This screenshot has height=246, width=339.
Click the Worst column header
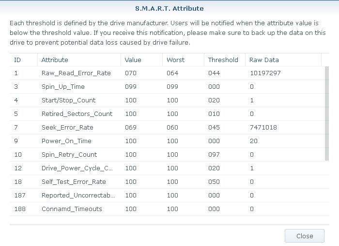pyautogui.click(x=184, y=60)
